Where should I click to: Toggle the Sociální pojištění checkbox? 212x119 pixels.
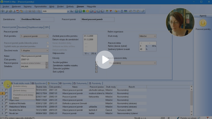[96, 62]
